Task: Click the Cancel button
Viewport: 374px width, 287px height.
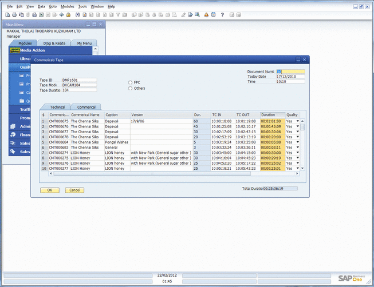Action: click(x=74, y=190)
